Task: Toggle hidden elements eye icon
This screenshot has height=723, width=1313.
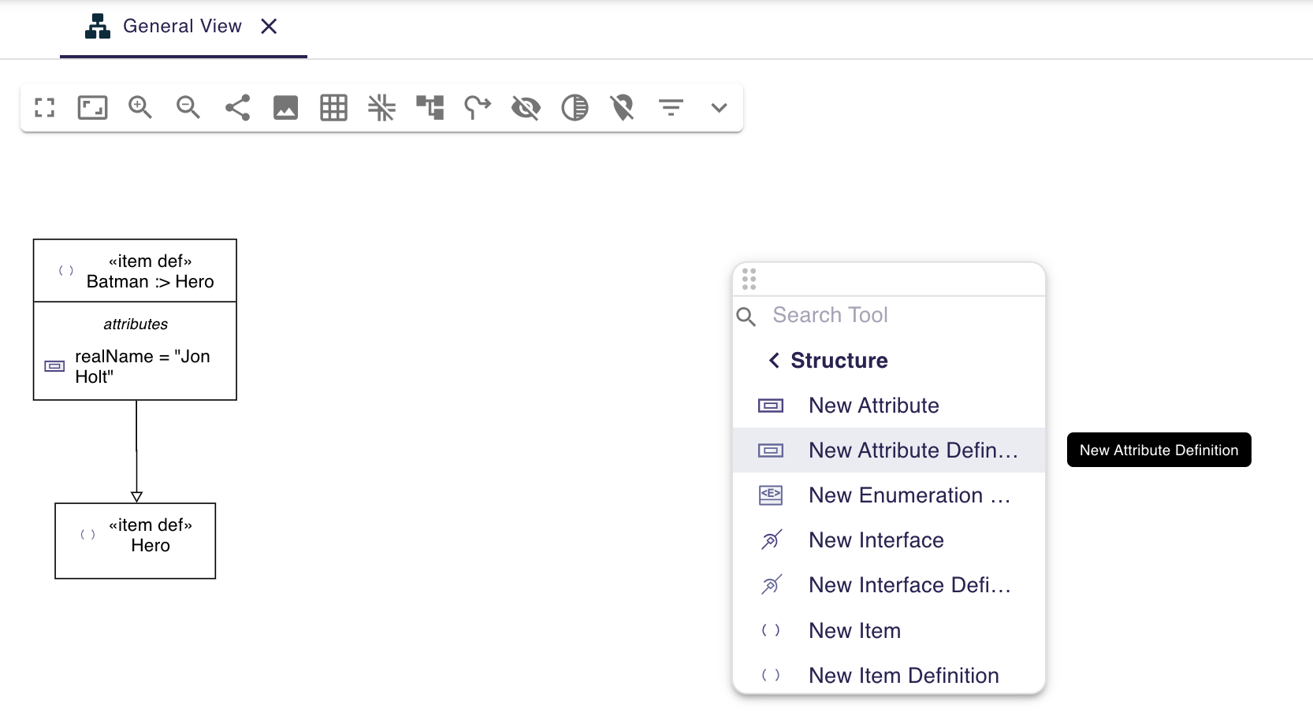Action: [x=526, y=107]
